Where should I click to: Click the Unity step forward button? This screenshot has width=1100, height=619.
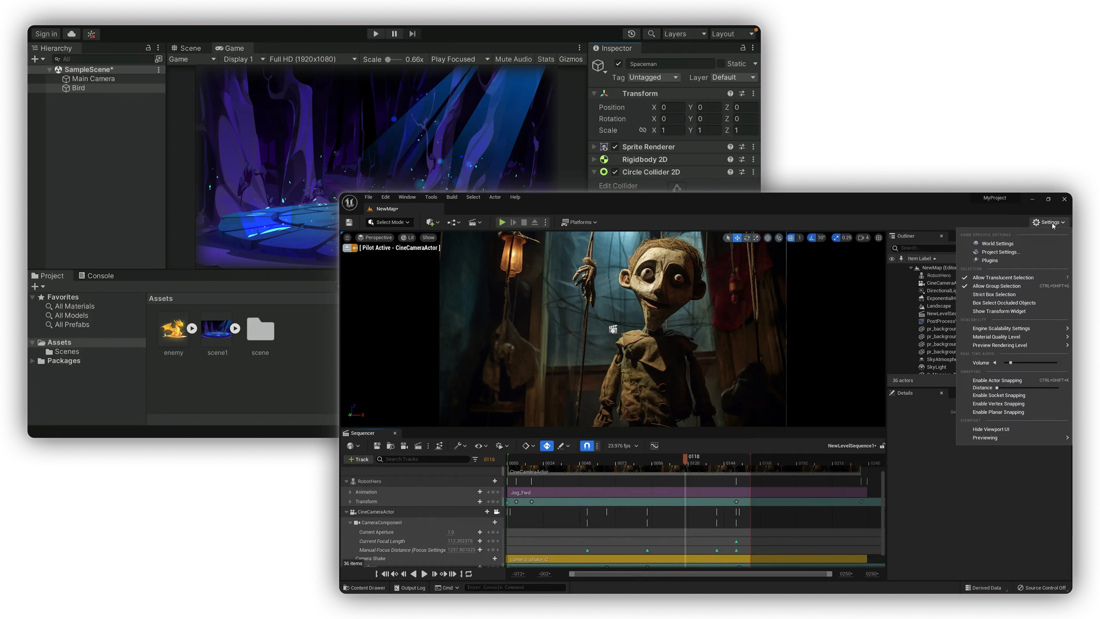(412, 34)
